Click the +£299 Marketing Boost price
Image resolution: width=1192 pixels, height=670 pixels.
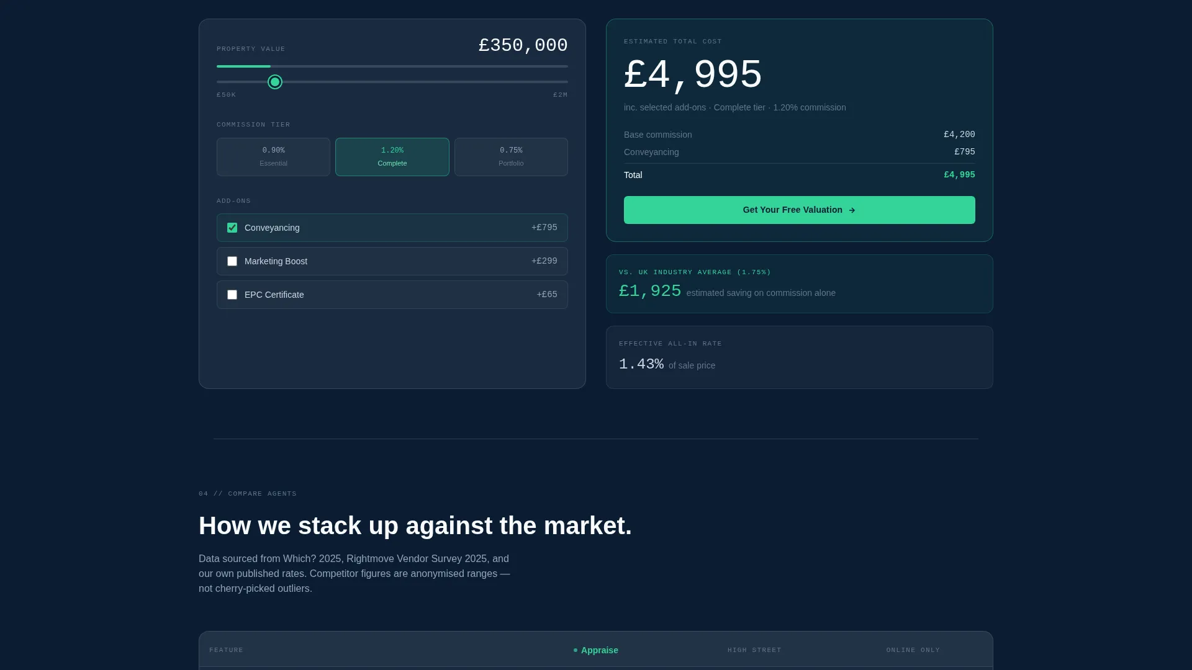(x=544, y=261)
